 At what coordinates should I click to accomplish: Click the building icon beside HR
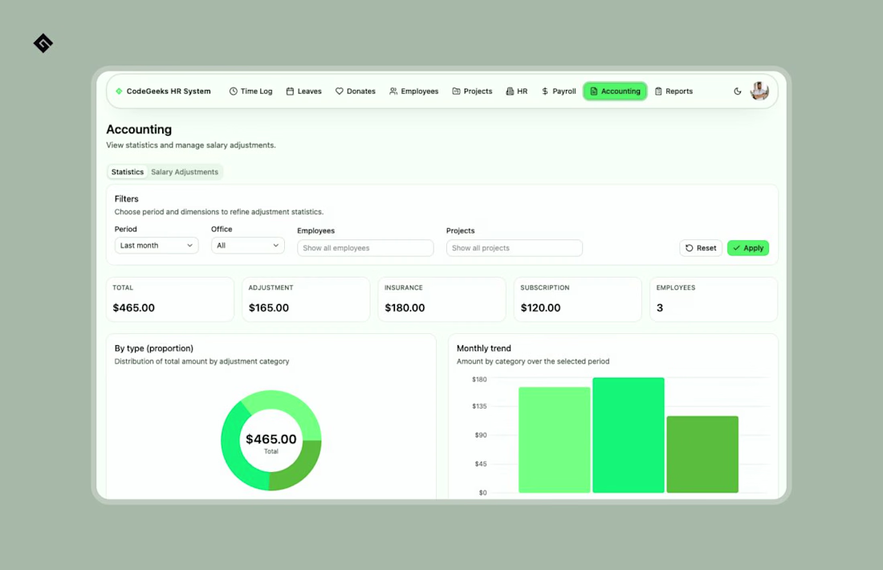tap(510, 92)
